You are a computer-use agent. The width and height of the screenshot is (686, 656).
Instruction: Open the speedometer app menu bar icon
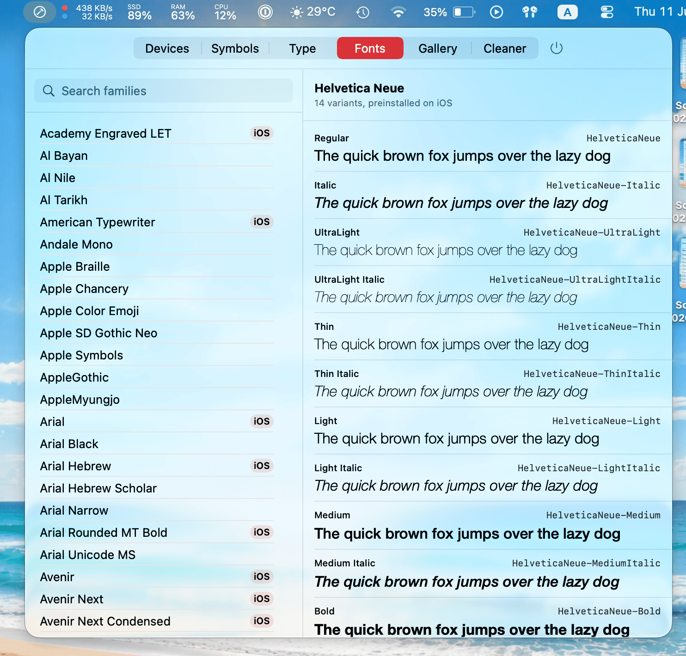click(x=40, y=12)
